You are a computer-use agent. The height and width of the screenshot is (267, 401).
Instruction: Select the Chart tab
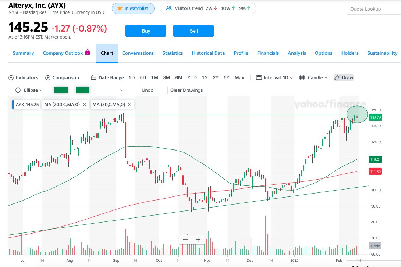107,53
